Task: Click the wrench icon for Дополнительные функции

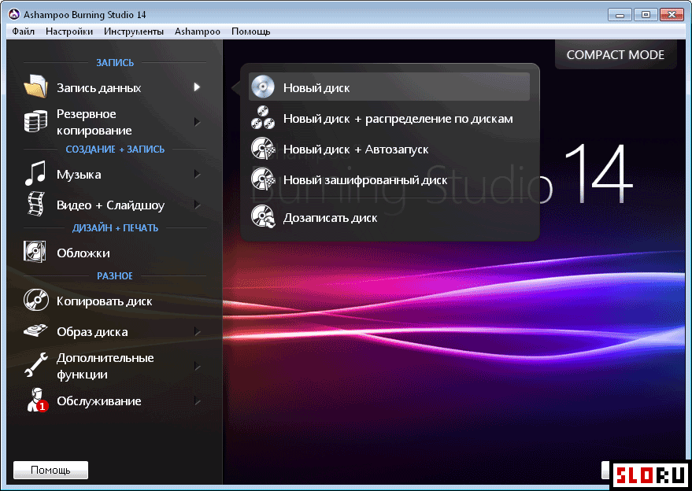Action: pyautogui.click(x=35, y=365)
